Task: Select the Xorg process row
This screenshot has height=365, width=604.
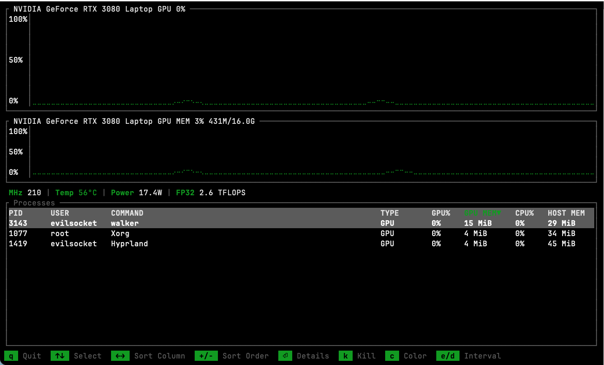Action: coord(302,233)
